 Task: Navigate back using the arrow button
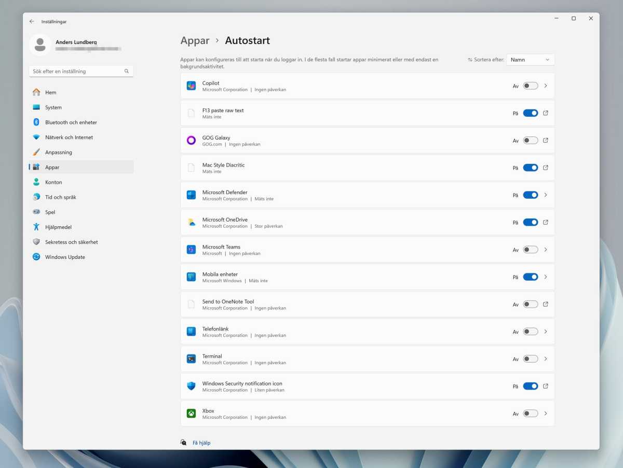pos(31,21)
